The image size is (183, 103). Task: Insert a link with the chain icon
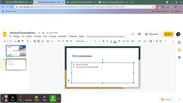124,41
